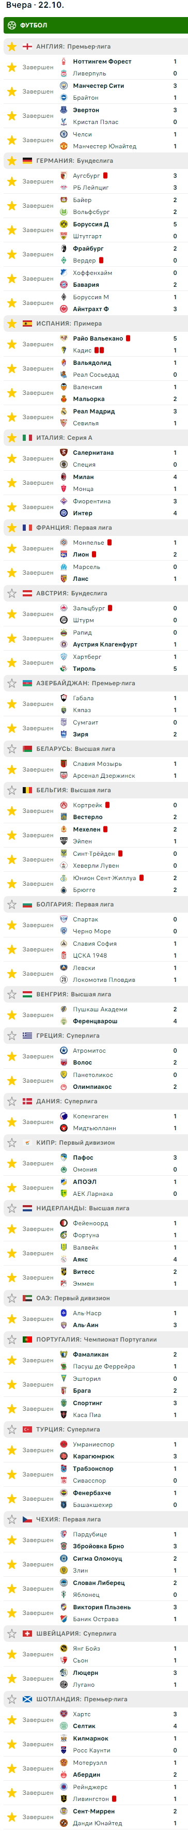The image size is (188, 1832).
Task: Click the Italy flag next to Серия А
Action: pos(27,438)
